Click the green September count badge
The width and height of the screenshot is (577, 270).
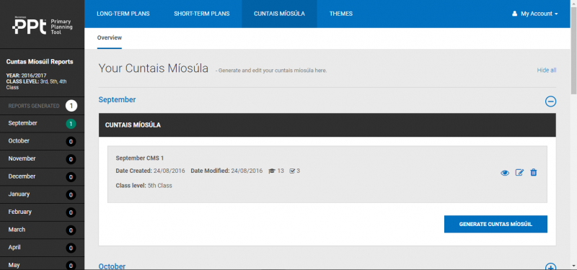71,124
